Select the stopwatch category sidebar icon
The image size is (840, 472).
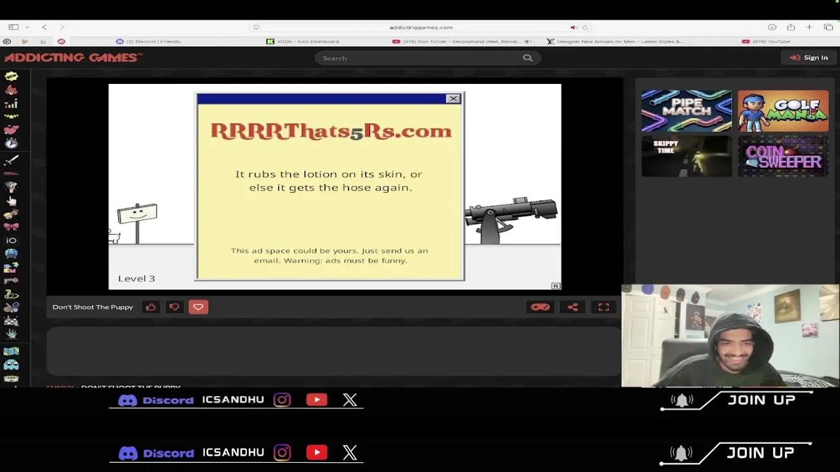click(x=11, y=143)
